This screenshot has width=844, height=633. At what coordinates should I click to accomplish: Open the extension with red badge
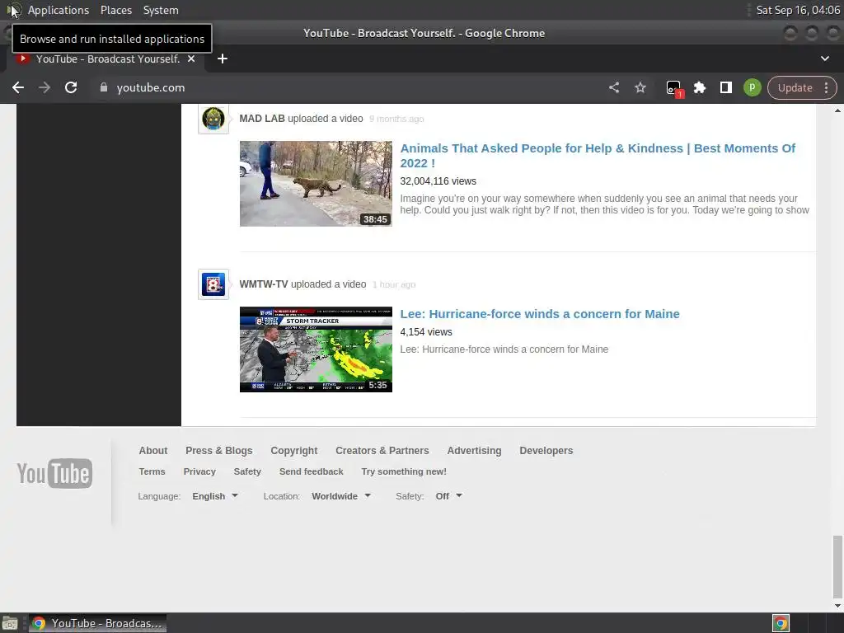tap(674, 88)
